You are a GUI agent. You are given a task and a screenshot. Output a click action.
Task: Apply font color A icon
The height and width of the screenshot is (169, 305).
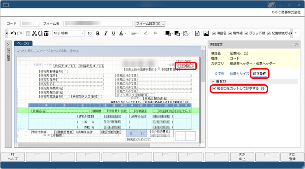121,33
